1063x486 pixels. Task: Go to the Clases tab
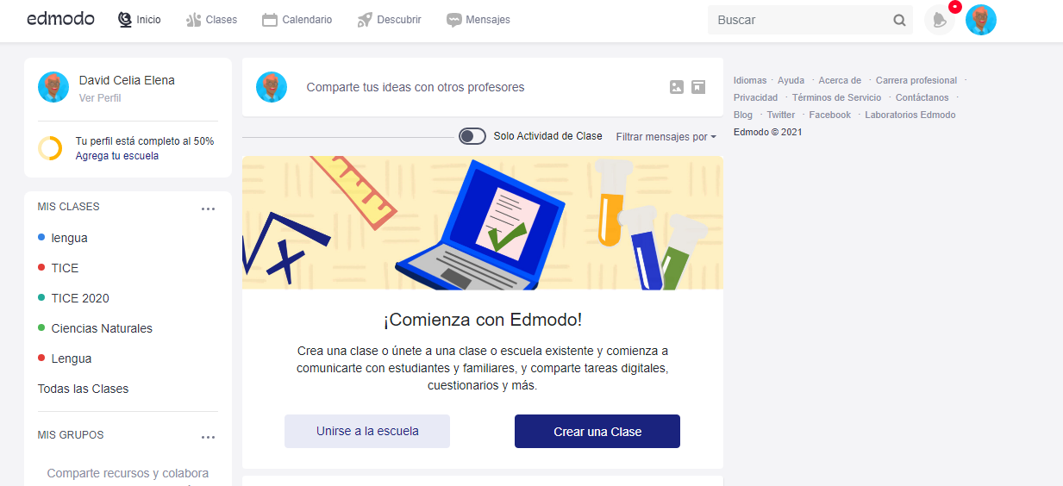pos(212,20)
